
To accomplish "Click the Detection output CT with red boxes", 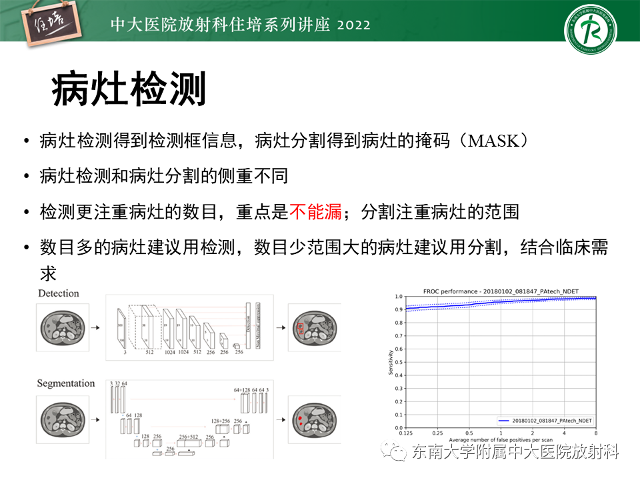I will pos(309,328).
